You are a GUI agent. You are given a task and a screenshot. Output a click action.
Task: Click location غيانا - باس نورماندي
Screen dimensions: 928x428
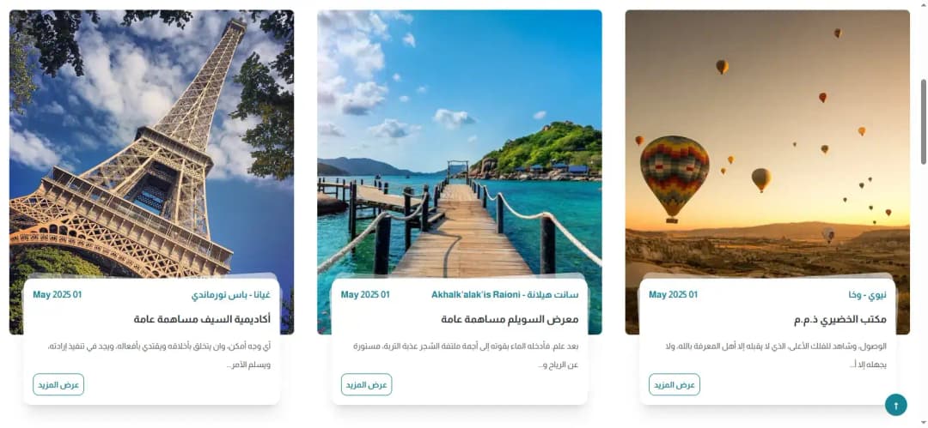pyautogui.click(x=231, y=294)
